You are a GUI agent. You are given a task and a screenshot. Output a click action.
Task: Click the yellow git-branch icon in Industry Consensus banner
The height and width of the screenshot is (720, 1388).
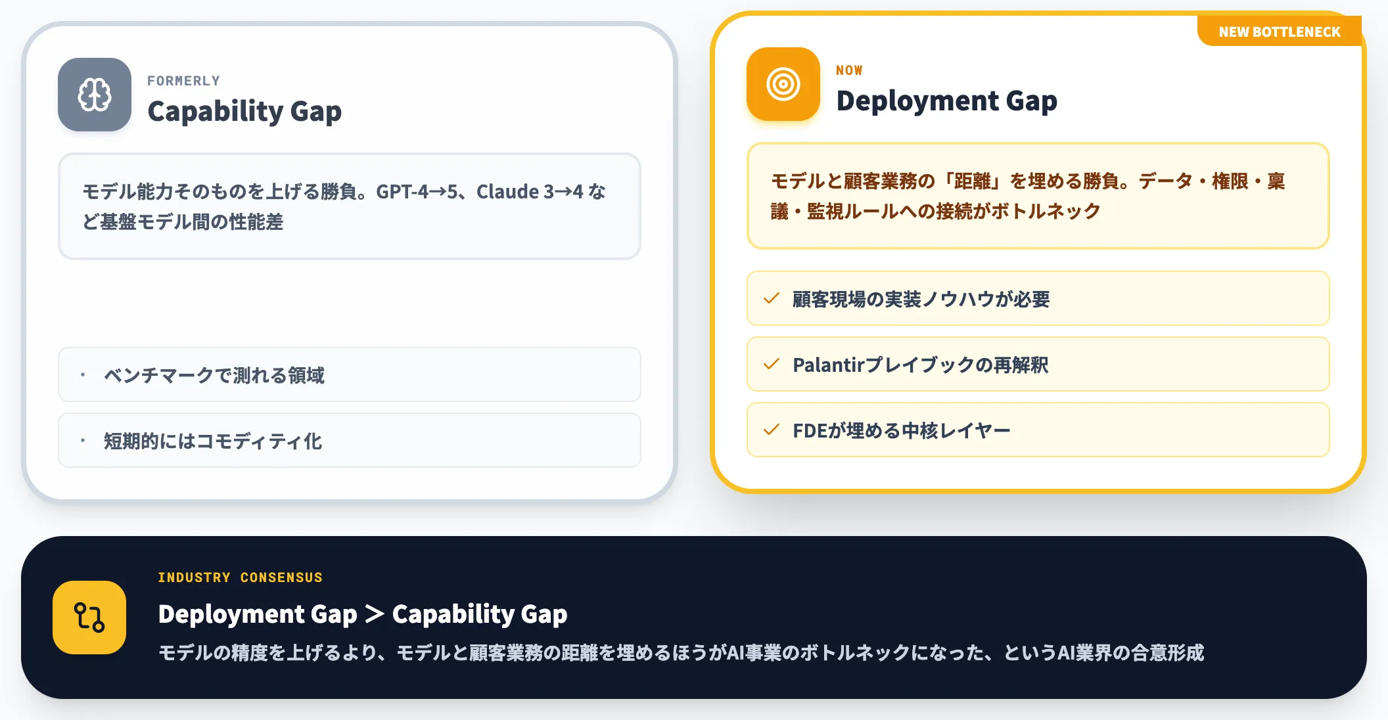click(89, 618)
